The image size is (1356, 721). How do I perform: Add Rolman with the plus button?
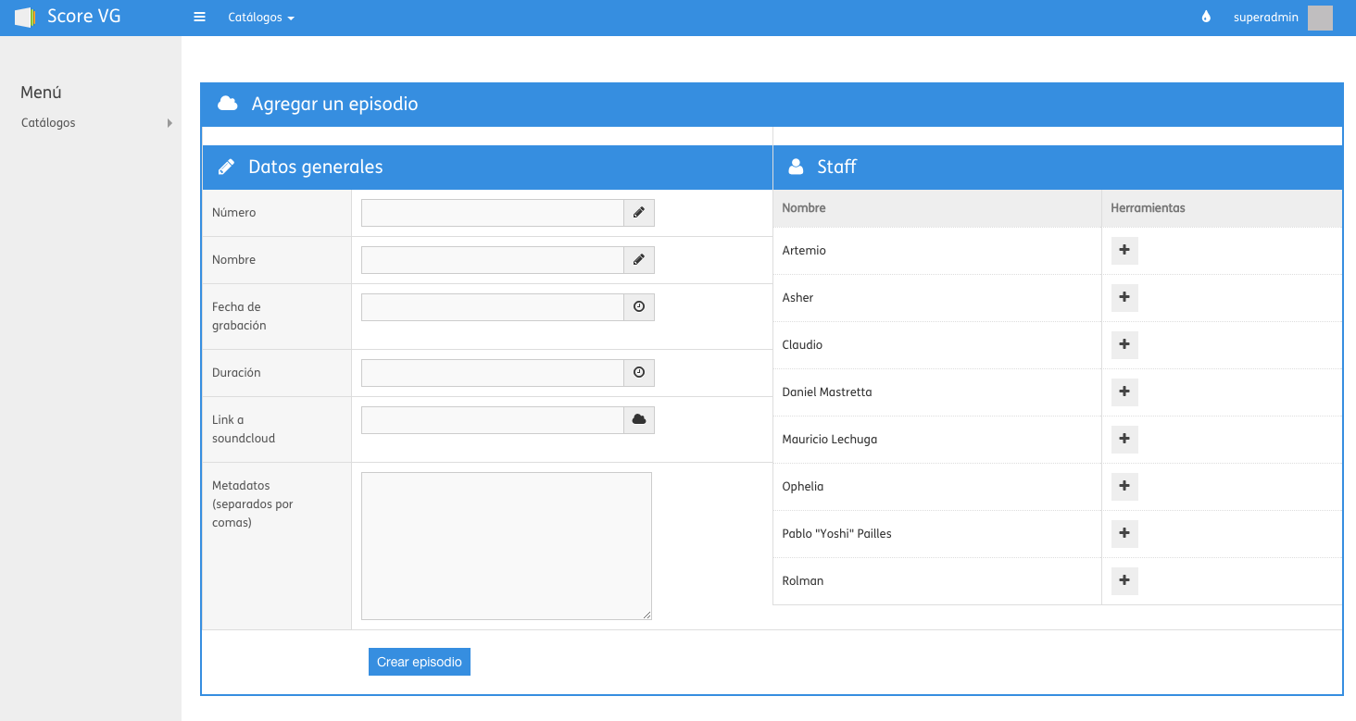[x=1124, y=581]
